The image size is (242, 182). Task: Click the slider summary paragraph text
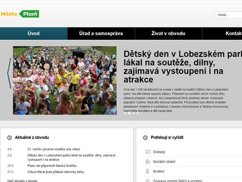[x=176, y=100]
